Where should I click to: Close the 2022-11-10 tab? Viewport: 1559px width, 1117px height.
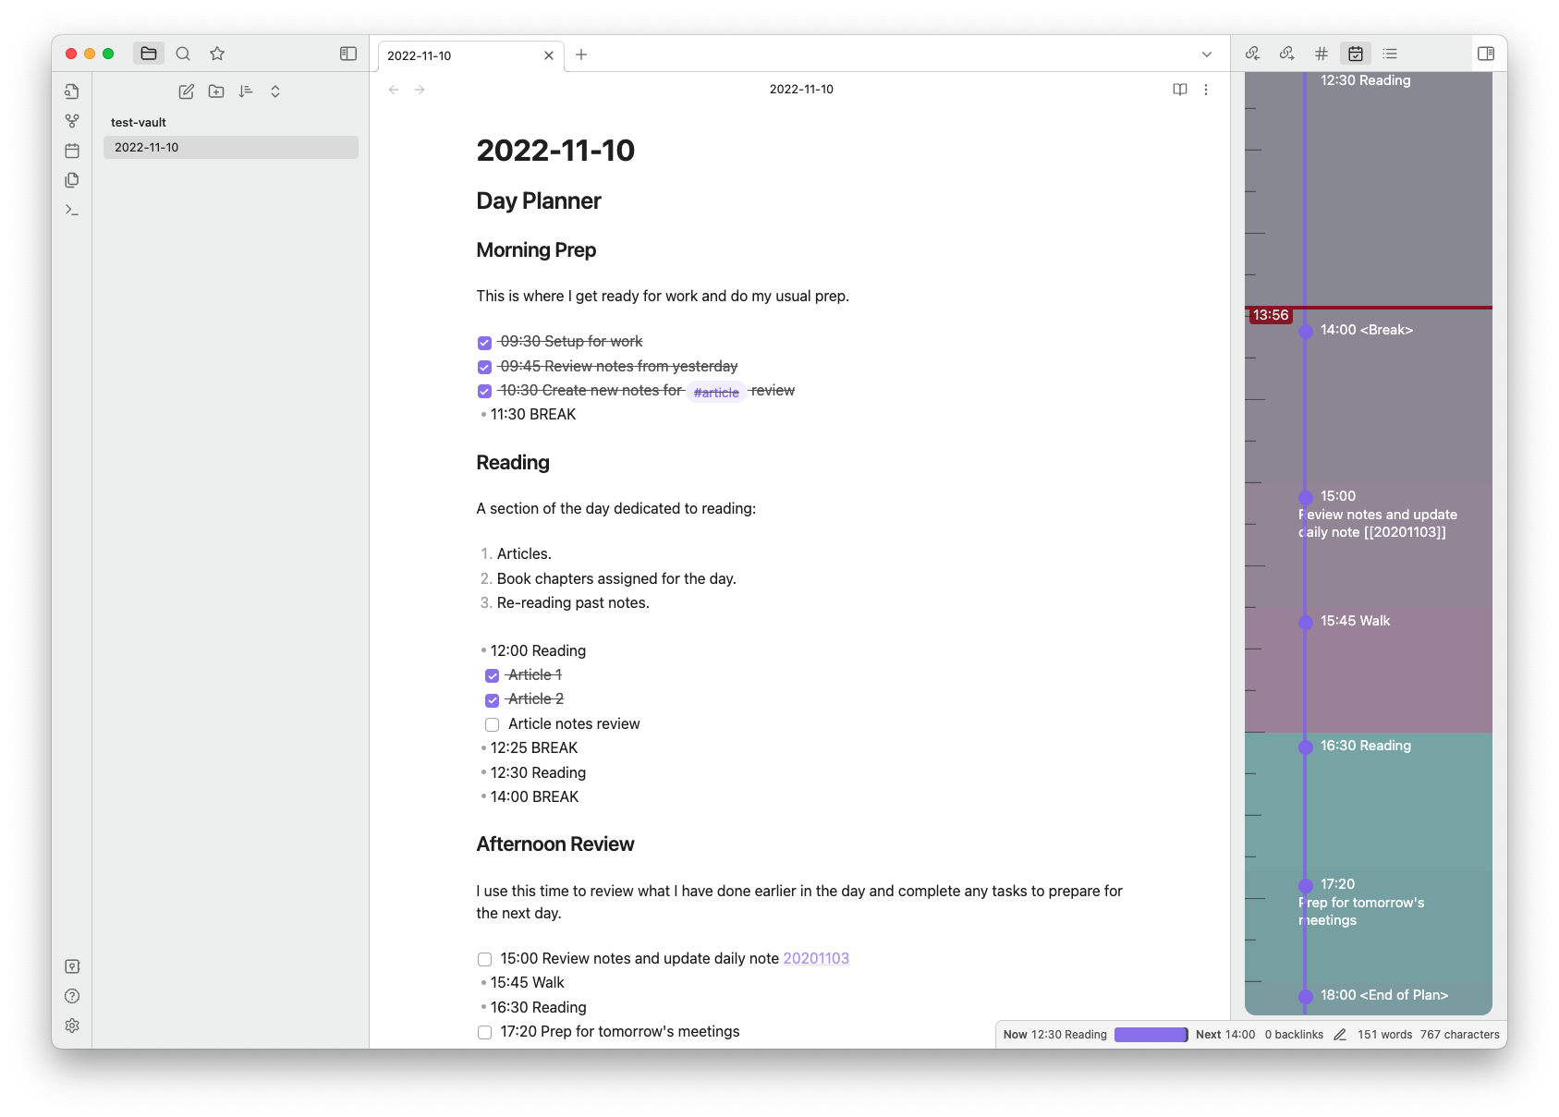pyautogui.click(x=549, y=55)
